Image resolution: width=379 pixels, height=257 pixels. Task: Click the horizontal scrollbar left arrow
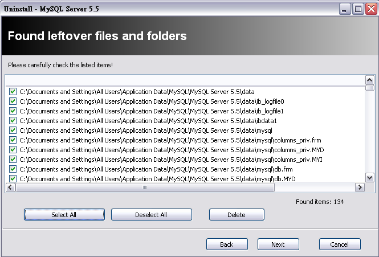[10, 187]
